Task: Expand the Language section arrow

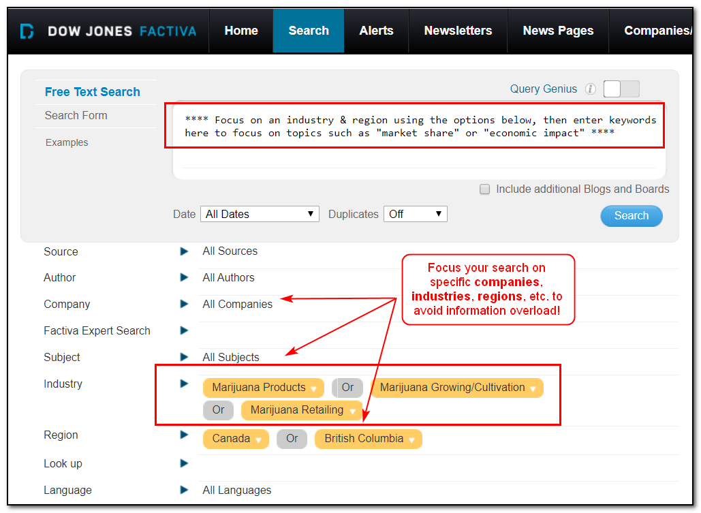Action: 184,490
